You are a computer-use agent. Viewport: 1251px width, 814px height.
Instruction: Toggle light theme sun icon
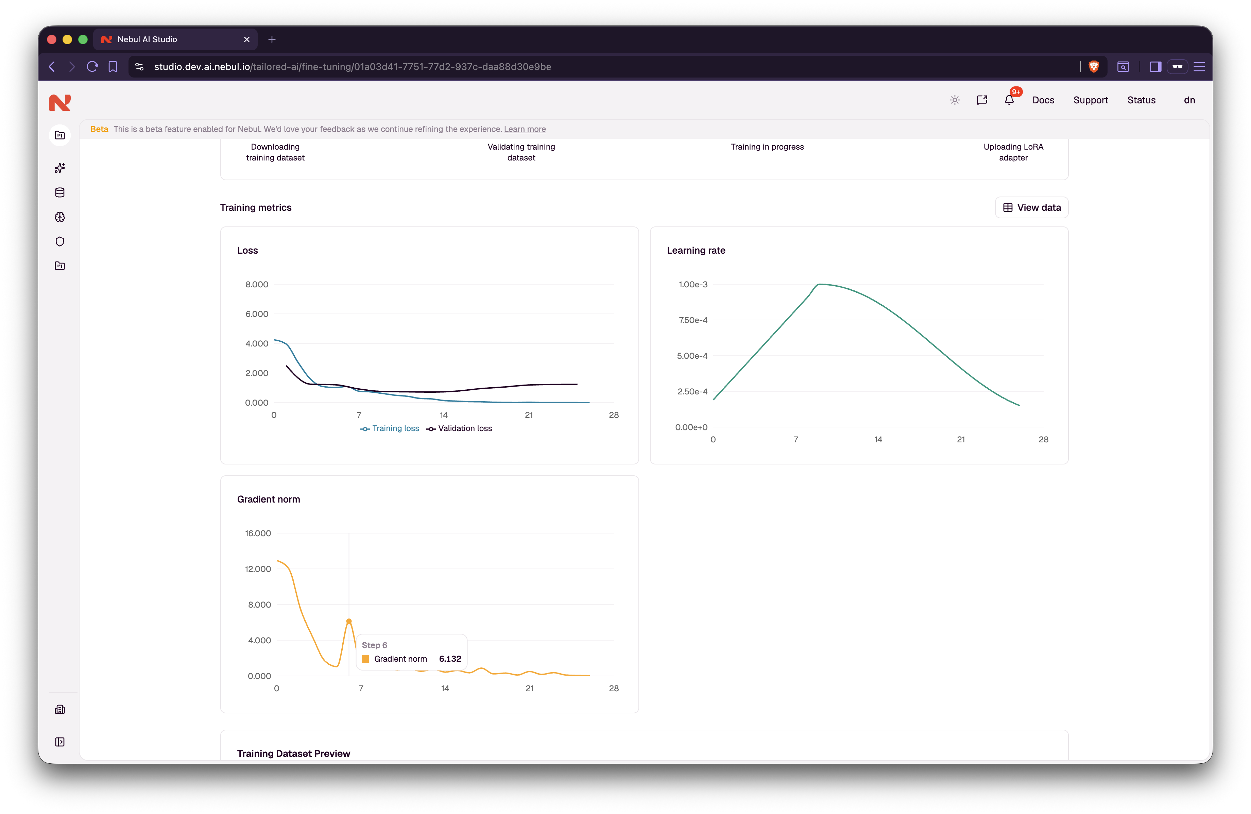tap(955, 100)
